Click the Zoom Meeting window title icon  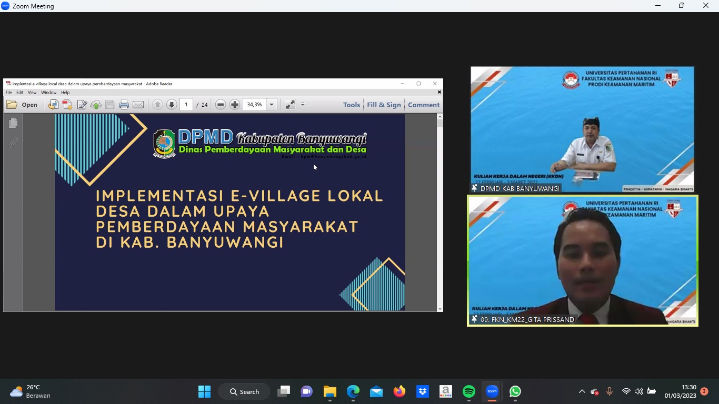click(6, 6)
